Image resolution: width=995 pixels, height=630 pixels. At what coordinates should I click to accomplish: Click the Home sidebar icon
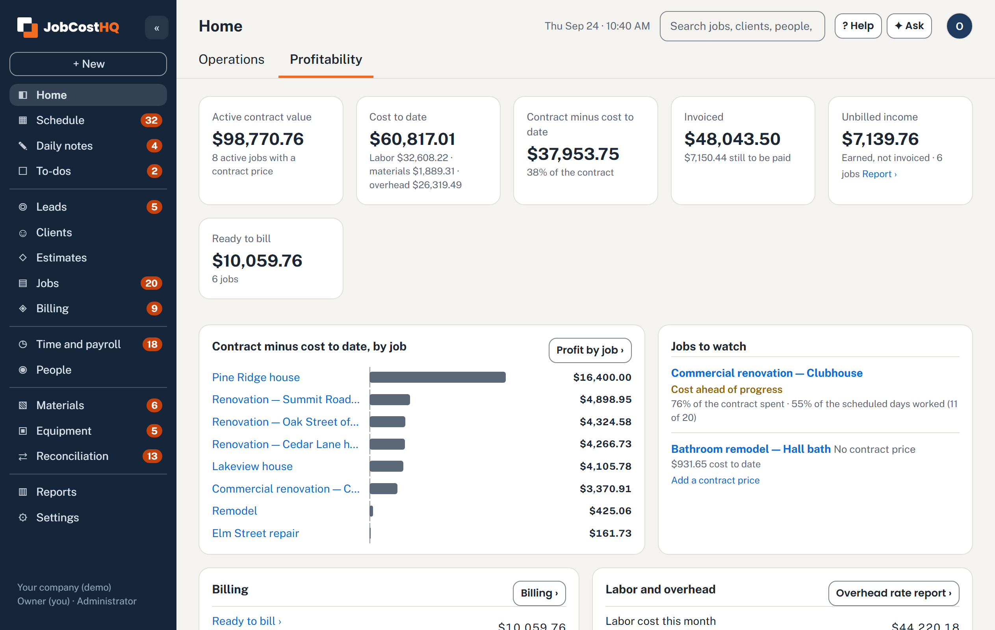click(x=23, y=95)
